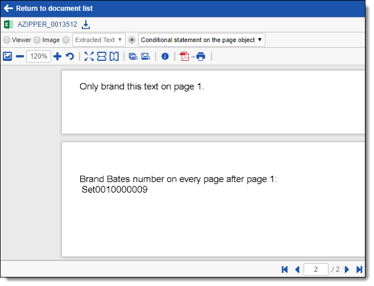Go to the first page
374x286 pixels.
pyautogui.click(x=285, y=270)
